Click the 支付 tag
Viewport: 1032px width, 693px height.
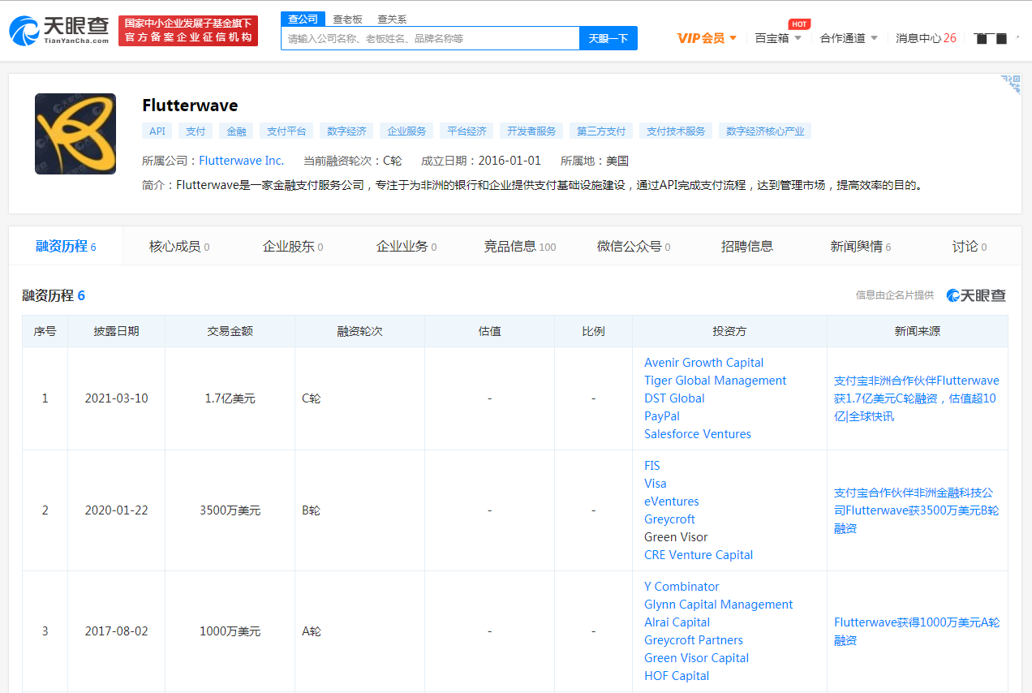click(x=196, y=131)
